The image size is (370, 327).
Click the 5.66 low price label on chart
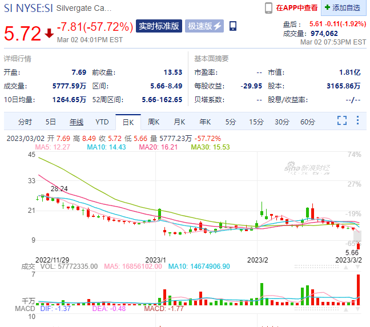click(x=352, y=253)
